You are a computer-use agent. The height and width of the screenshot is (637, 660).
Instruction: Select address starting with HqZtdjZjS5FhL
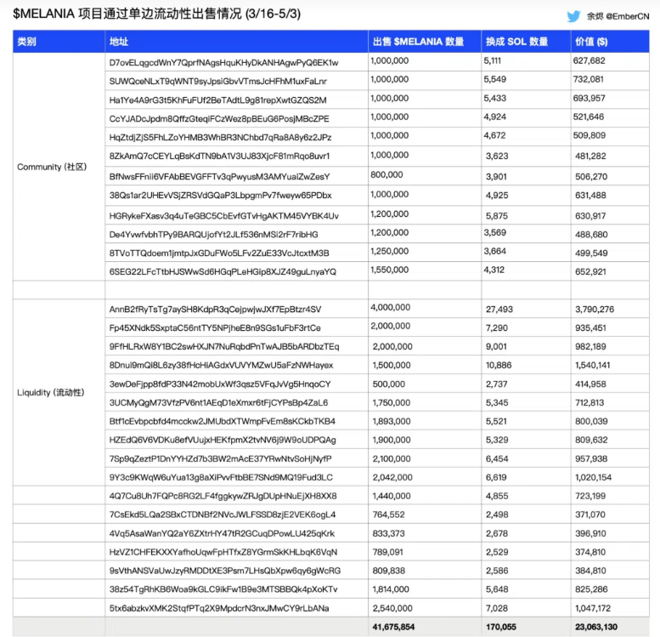(x=220, y=138)
